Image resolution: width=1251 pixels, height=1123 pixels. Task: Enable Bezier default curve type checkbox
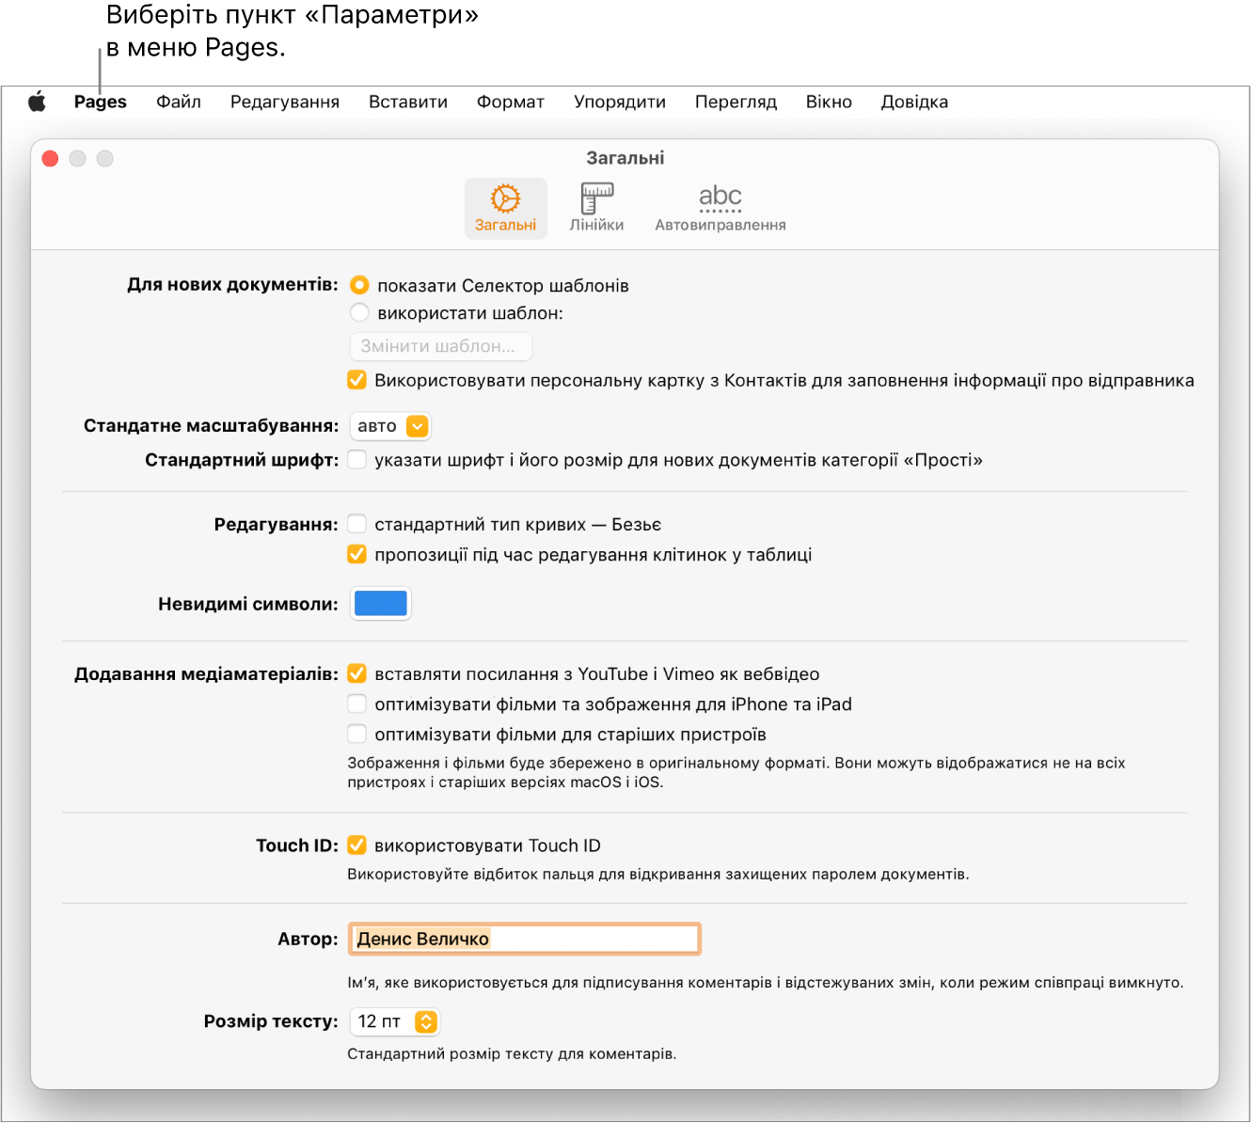coord(357,524)
